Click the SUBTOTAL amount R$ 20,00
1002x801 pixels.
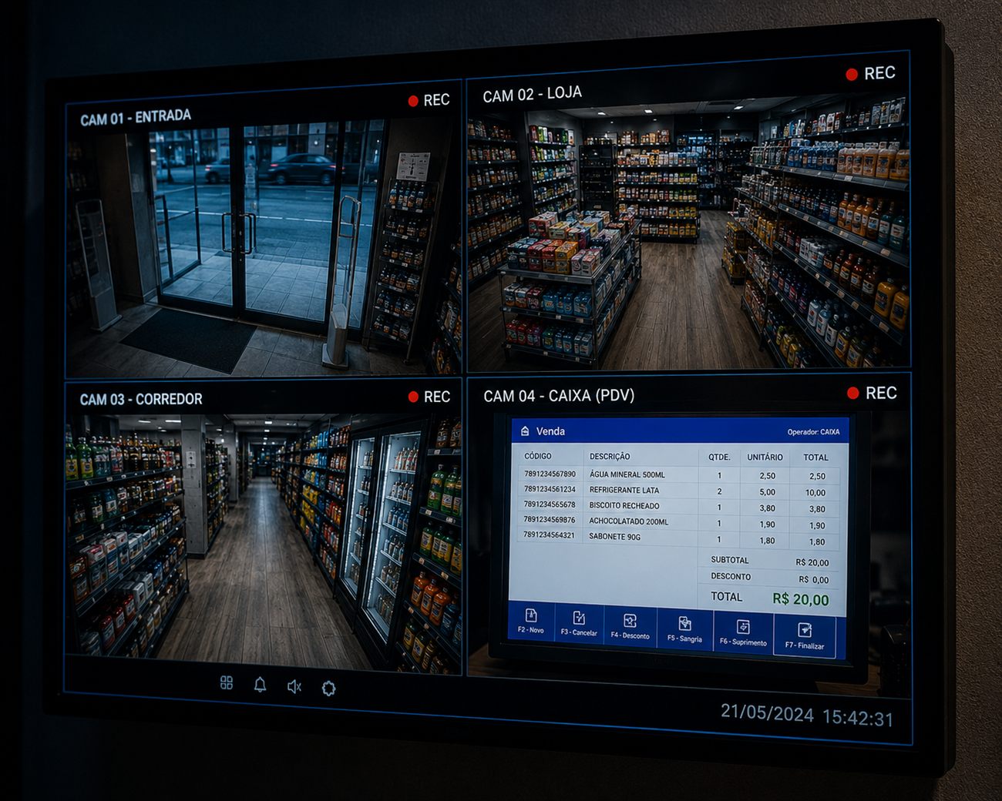tap(812, 563)
